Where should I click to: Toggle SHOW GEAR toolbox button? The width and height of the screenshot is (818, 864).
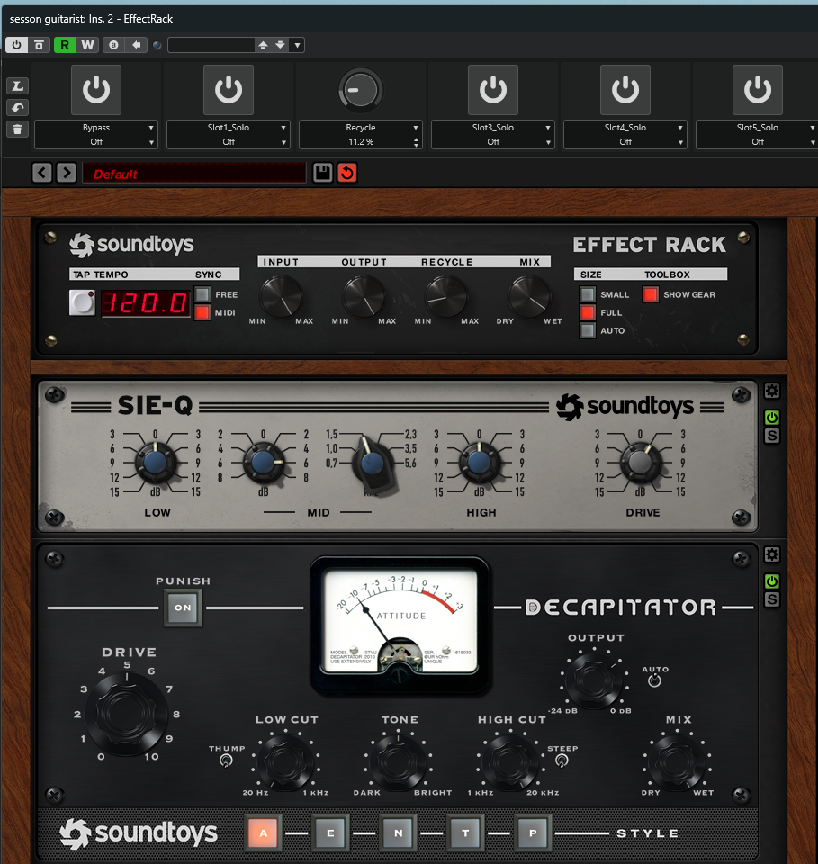tap(650, 294)
